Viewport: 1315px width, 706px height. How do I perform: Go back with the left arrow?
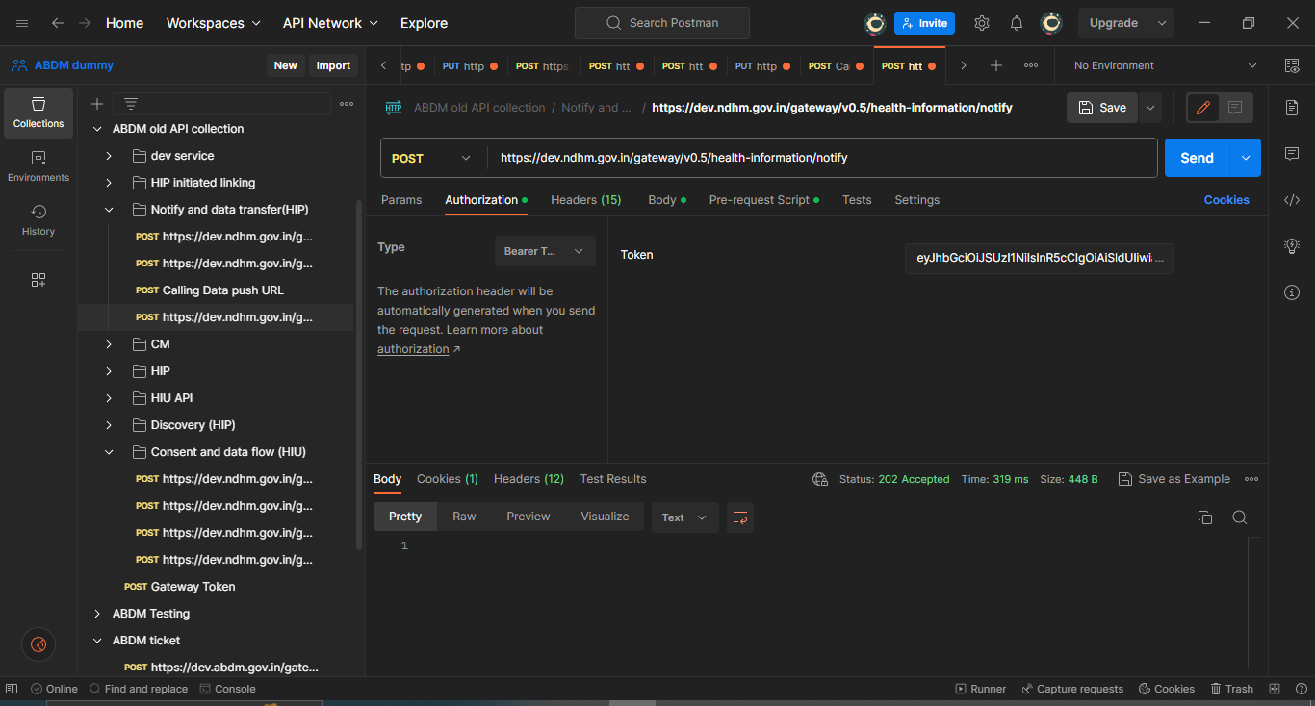pyautogui.click(x=58, y=23)
